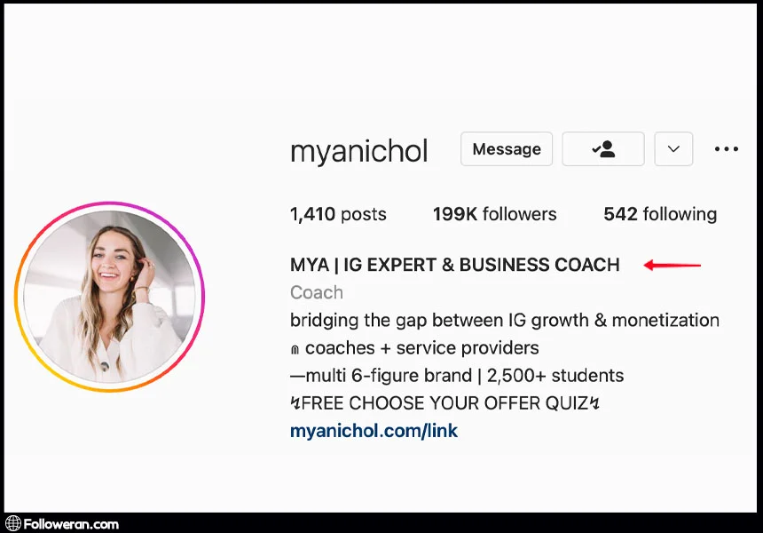Viewport: 763px width, 533px height.
Task: Click the MYA | IG EXPERT & BUSINESS COACH name
Action: pos(455,265)
